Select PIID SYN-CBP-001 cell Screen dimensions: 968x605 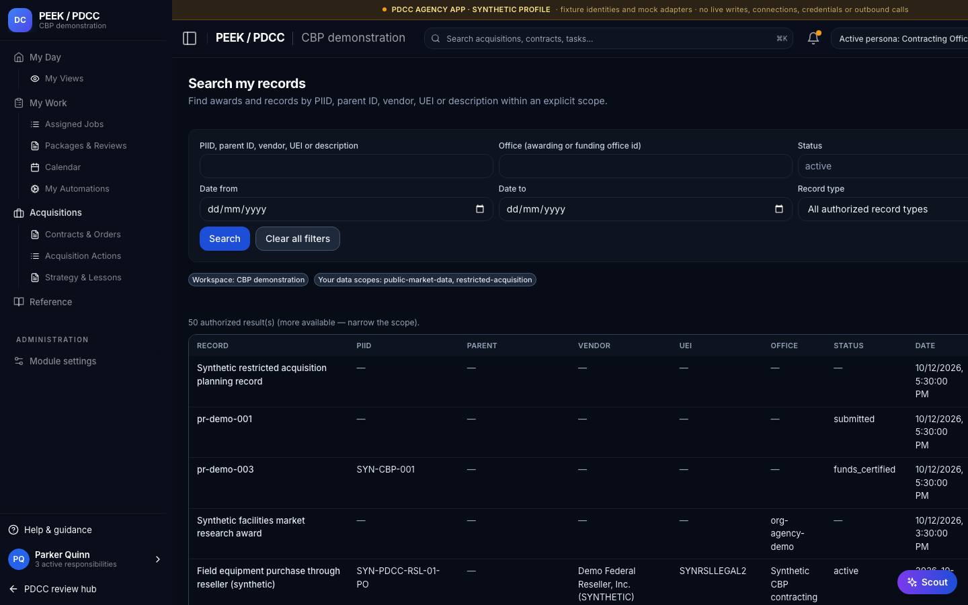tap(386, 469)
